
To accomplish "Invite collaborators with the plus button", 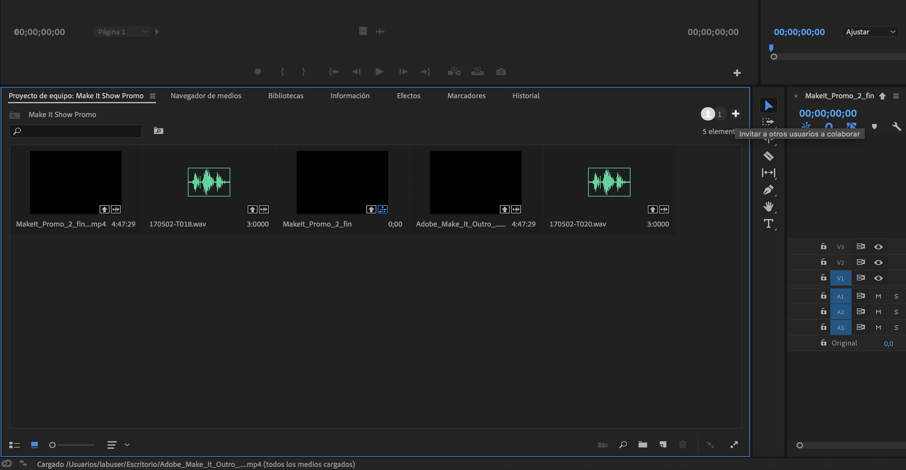I will [736, 114].
